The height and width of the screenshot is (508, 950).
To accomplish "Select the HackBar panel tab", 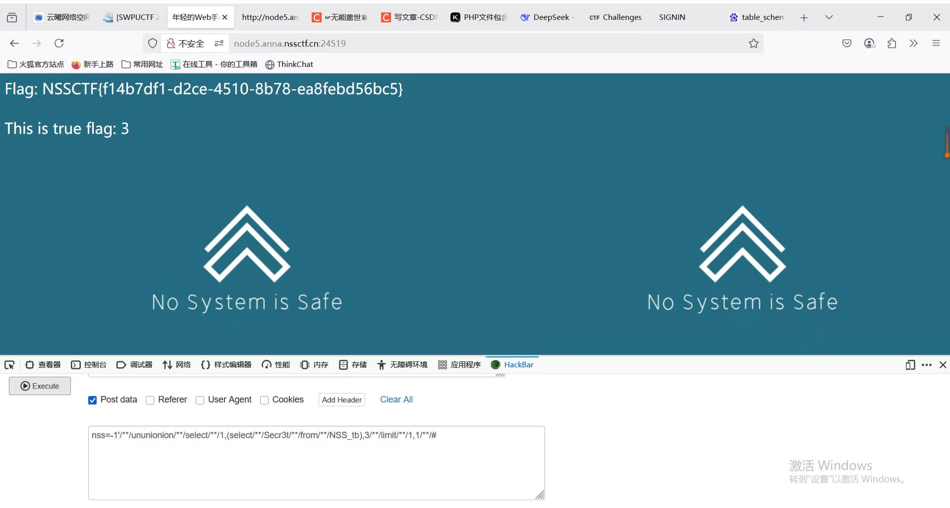I will [x=512, y=365].
